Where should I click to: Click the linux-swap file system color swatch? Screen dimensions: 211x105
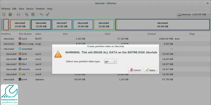click(x=20, y=44)
